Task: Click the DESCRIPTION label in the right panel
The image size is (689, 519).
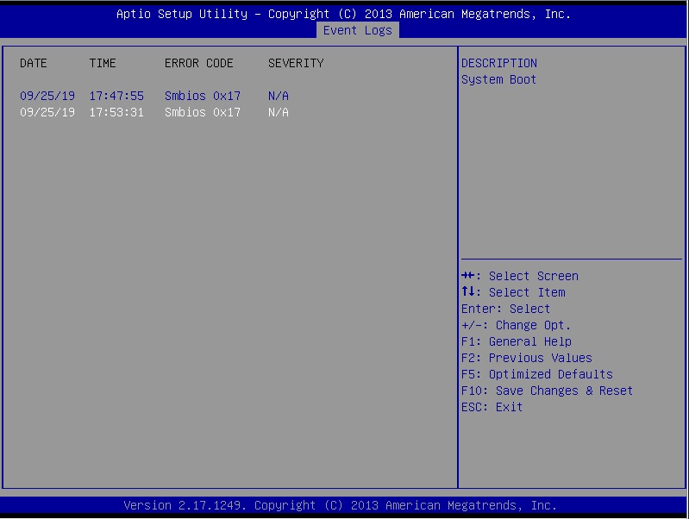Action: point(499,63)
